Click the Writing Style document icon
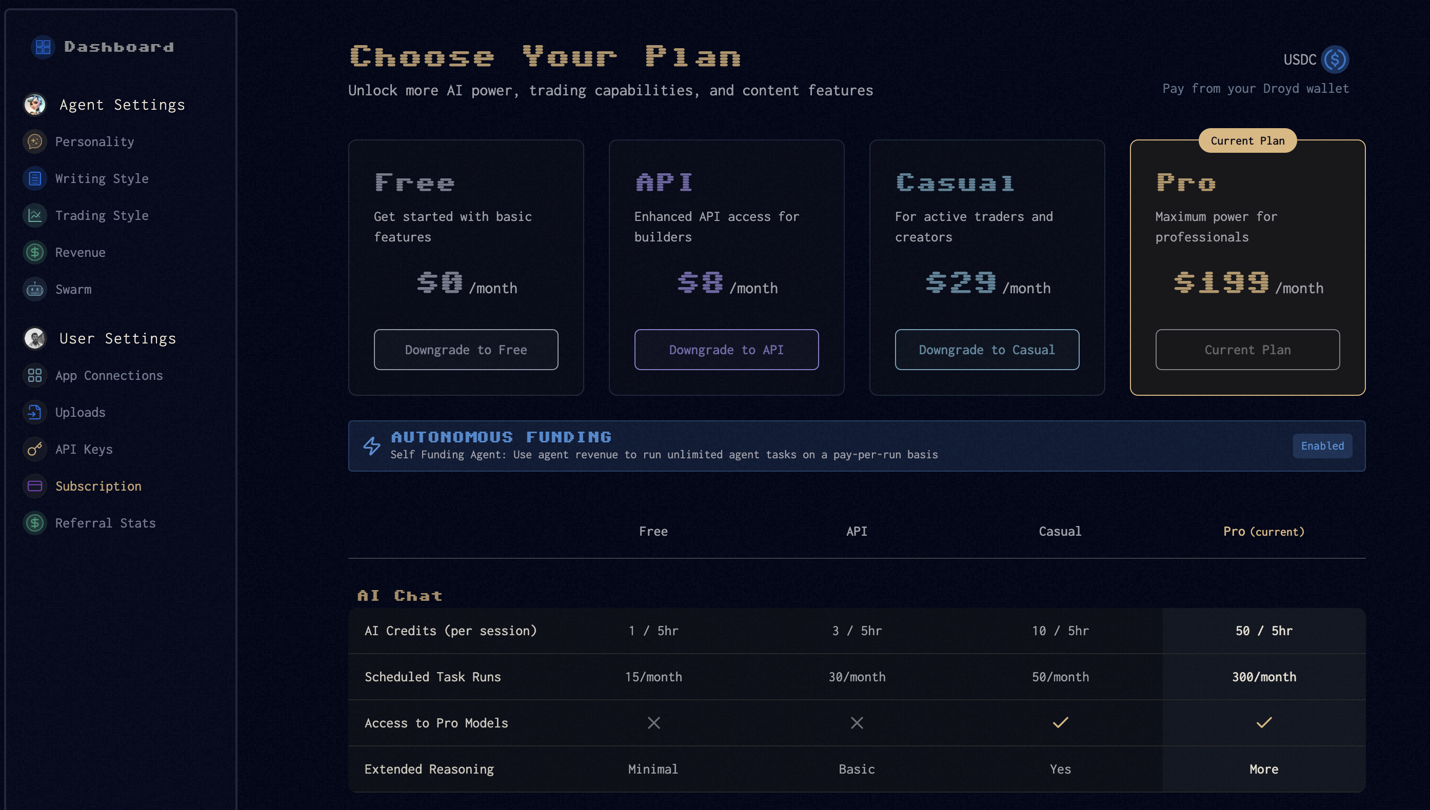This screenshot has width=1430, height=810. [x=35, y=178]
